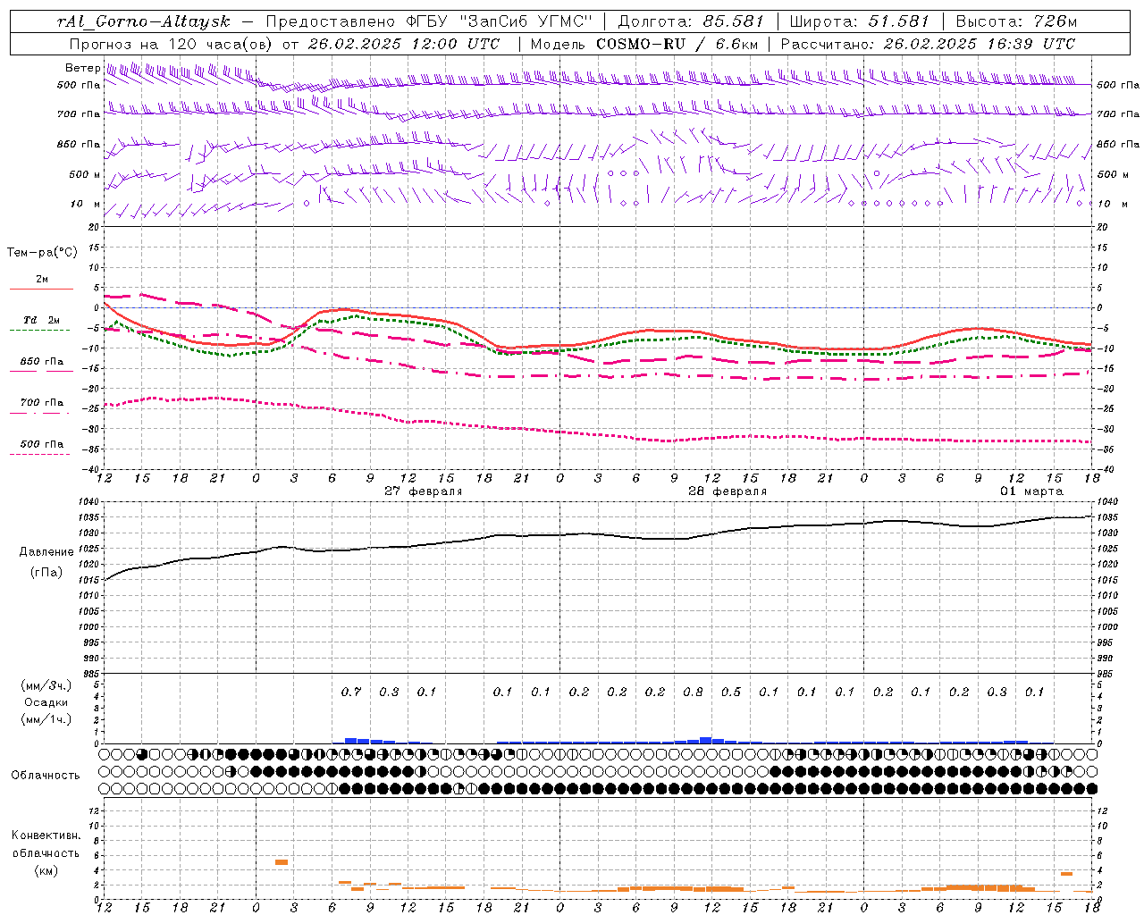Click the Конвективн. convective cloud label
The width and height of the screenshot is (1144, 915).
tap(46, 836)
